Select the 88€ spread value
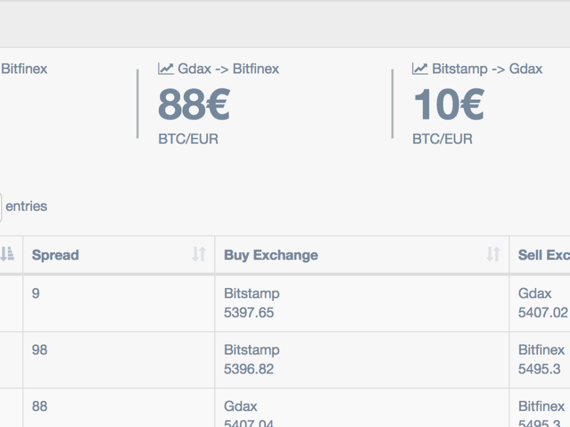The image size is (570, 427). pyautogui.click(x=194, y=105)
